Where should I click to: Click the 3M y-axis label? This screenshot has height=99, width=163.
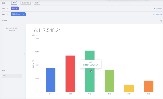[37, 65]
